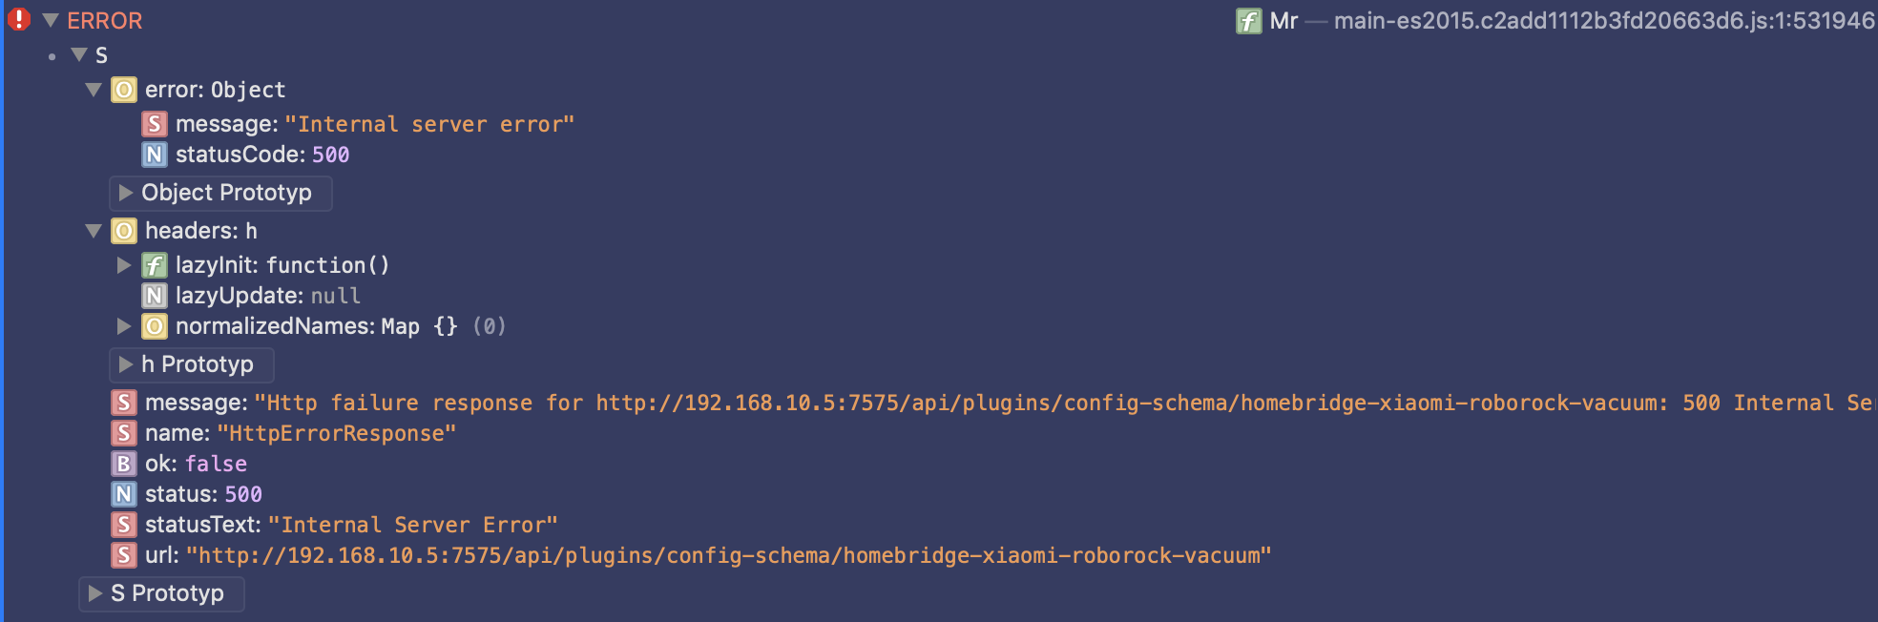Expand the lazyInit function entry
The image size is (1878, 622).
pyautogui.click(x=124, y=265)
